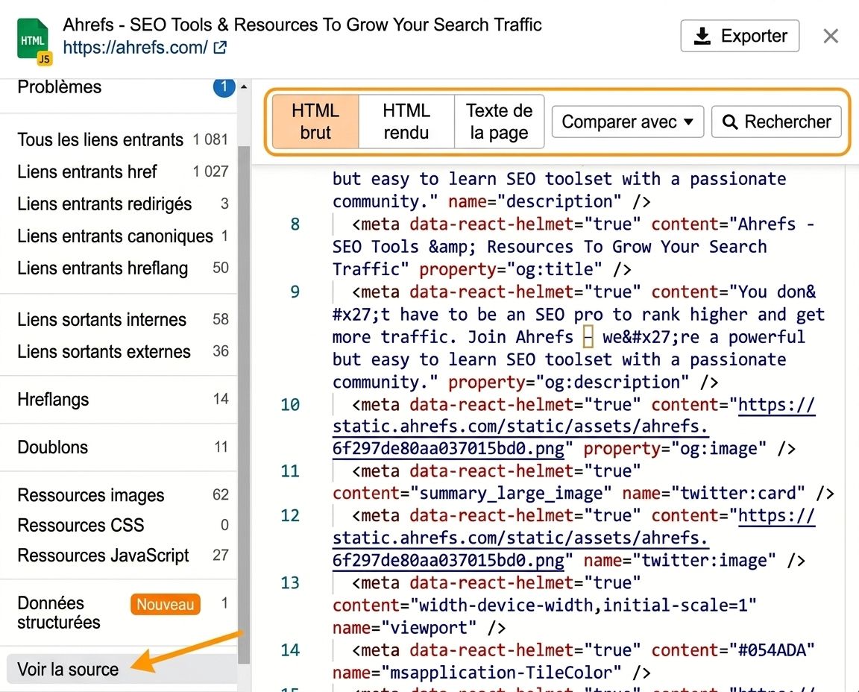This screenshot has height=692, width=859.
Task: Click the 1 081 inbound links count
Action: pos(210,139)
